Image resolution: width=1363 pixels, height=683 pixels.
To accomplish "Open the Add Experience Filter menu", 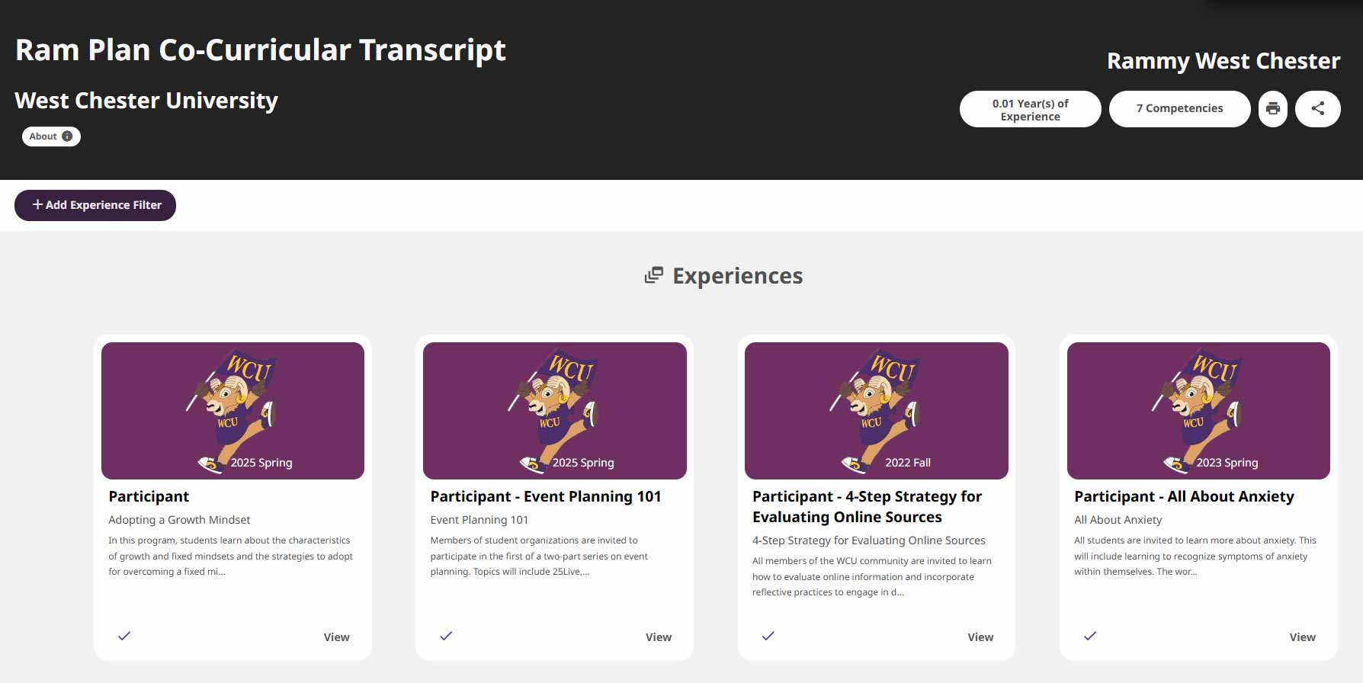I will (x=95, y=205).
